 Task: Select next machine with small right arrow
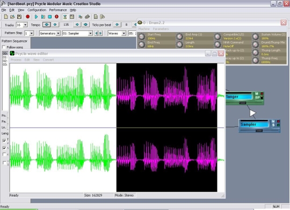point(100,33)
